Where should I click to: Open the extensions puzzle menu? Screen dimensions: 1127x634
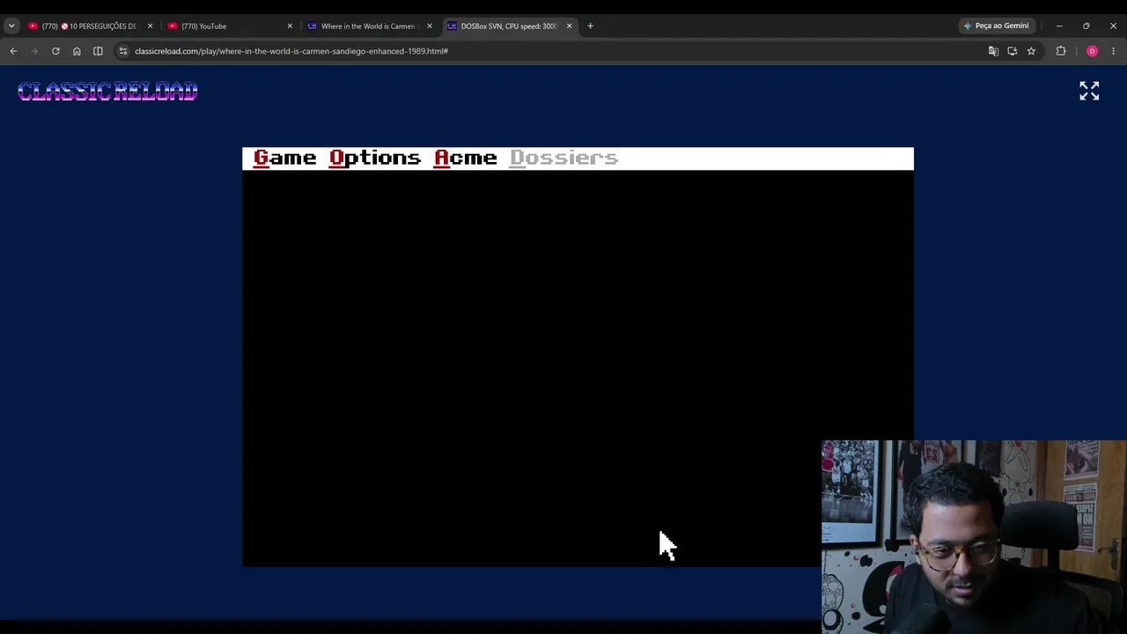click(x=1061, y=51)
